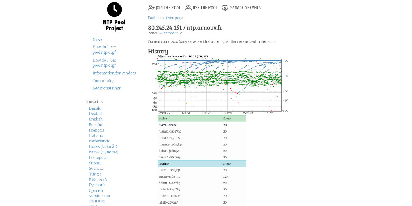This screenshot has height=206, width=412.
Task: Select the Українська translation
Action: [x=99, y=196]
